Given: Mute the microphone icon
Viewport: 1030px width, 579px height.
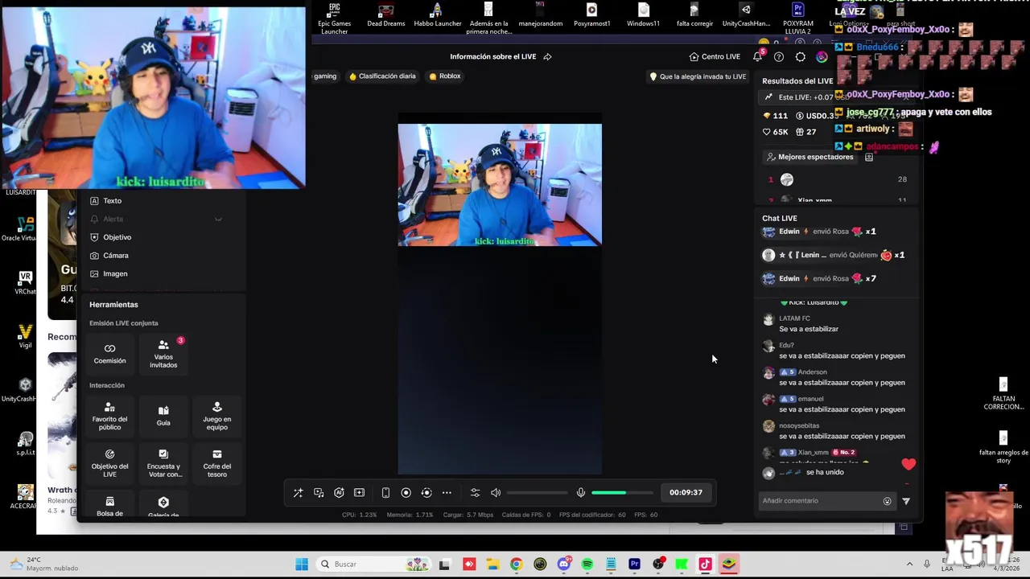Looking at the screenshot, I should (581, 493).
